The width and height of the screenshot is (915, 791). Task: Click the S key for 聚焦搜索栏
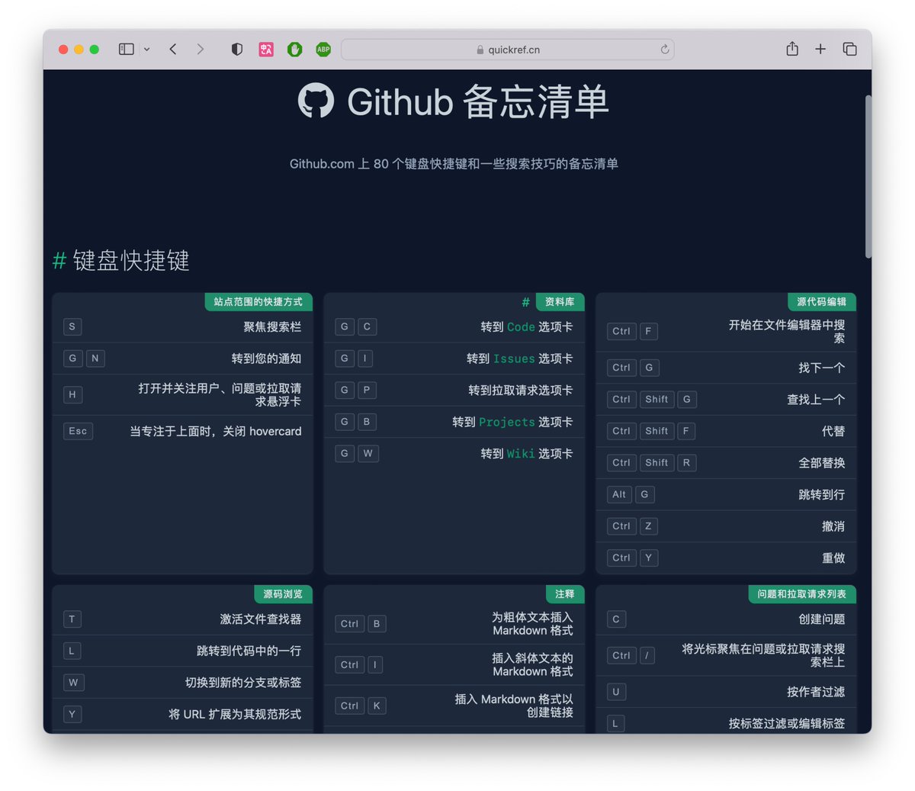(72, 326)
